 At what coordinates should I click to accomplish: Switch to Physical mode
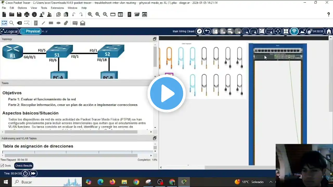30,31
